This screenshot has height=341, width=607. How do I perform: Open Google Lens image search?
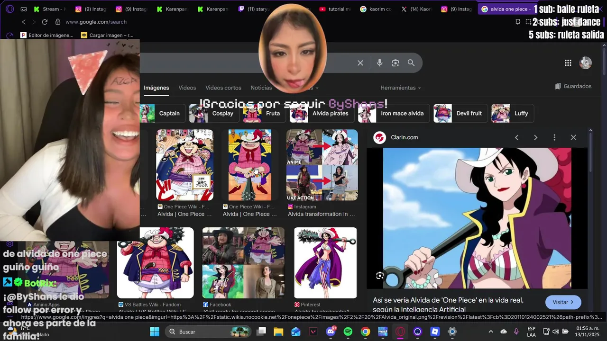click(395, 63)
